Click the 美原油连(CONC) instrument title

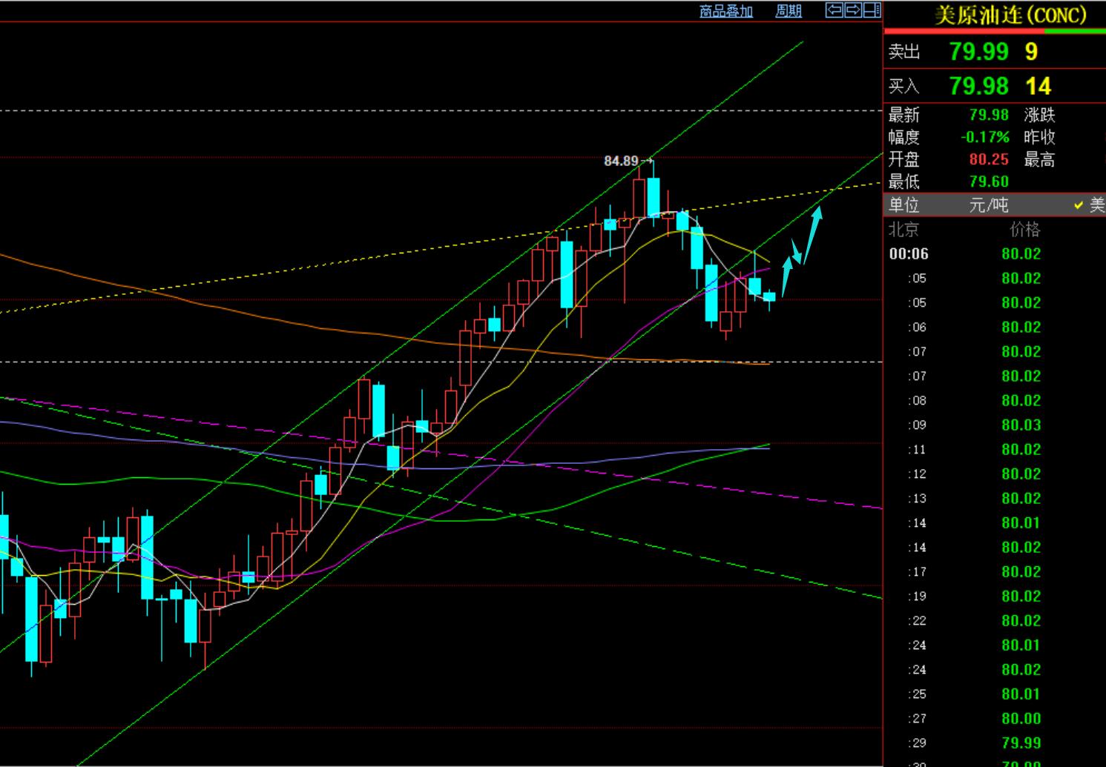(1010, 15)
